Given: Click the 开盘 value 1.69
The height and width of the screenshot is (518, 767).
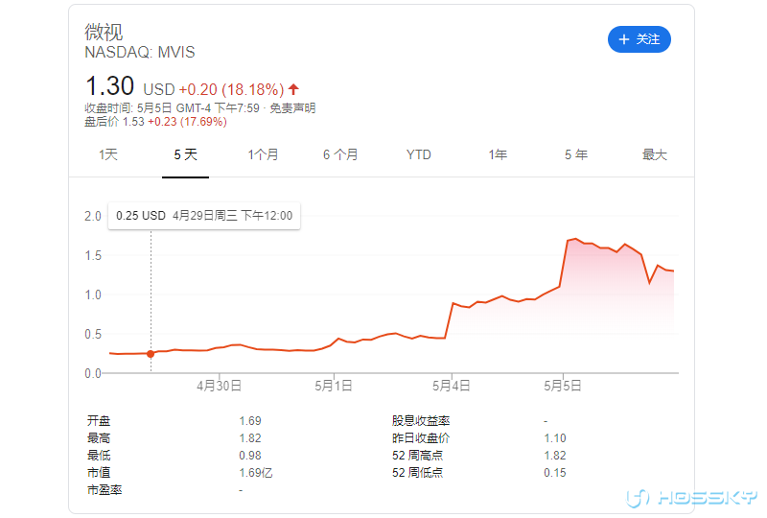Looking at the screenshot, I should 250,420.
